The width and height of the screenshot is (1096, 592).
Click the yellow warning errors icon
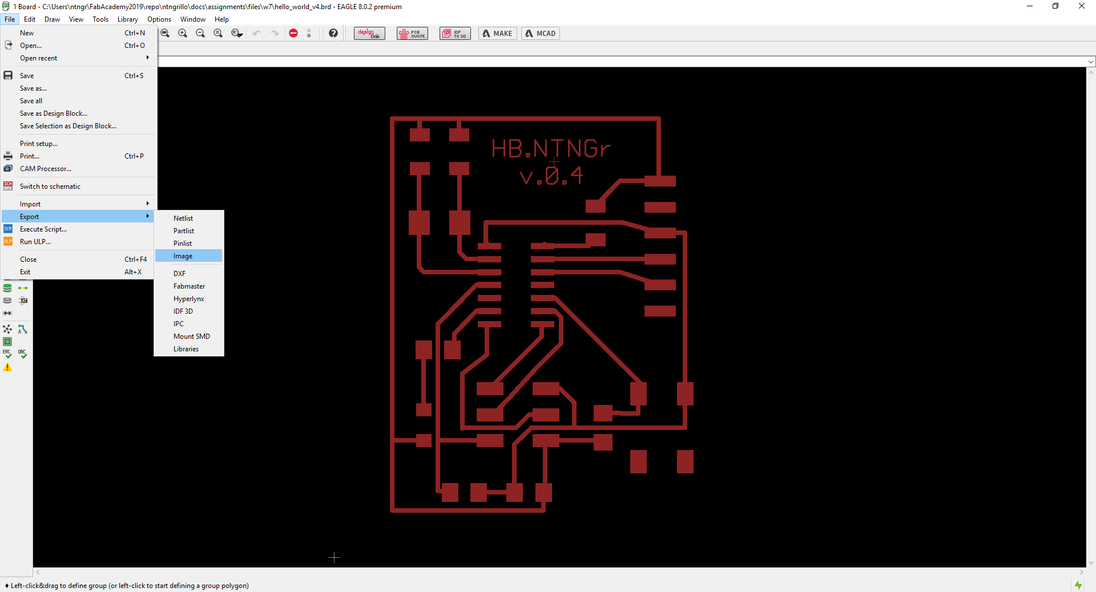7,367
